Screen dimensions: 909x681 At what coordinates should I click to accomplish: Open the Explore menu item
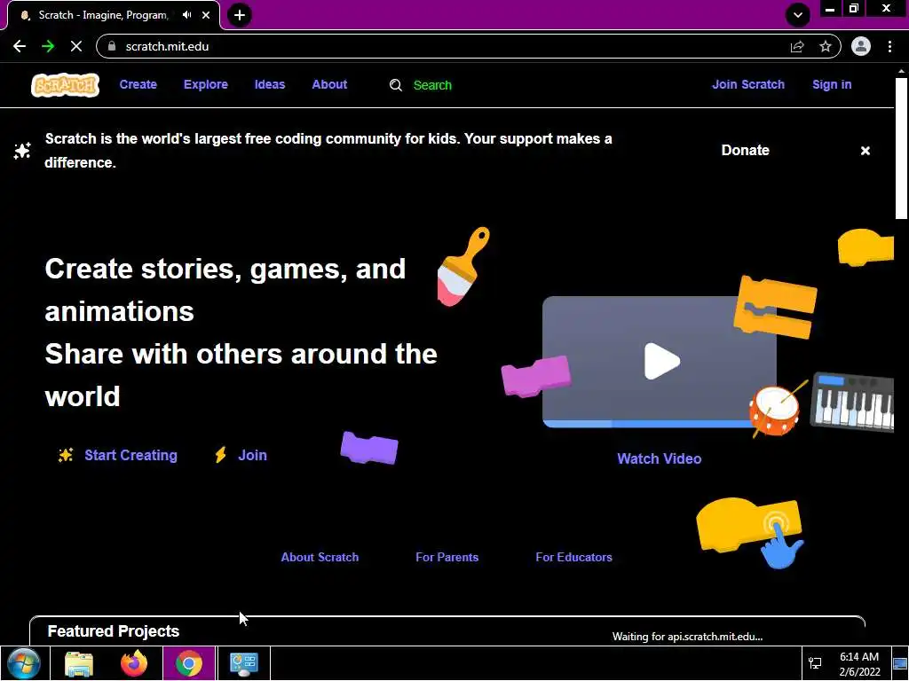[x=206, y=84]
